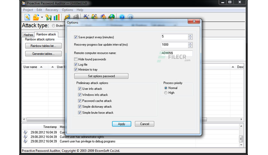Select High process priority
This screenshot has height=155, width=268.
click(x=166, y=93)
